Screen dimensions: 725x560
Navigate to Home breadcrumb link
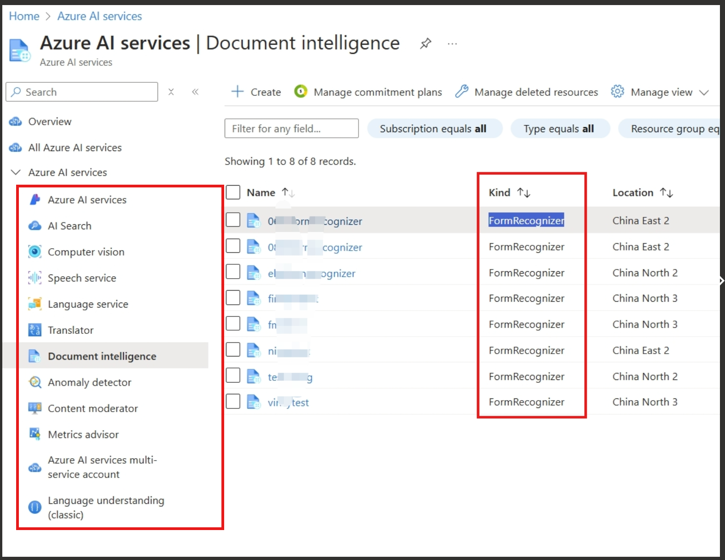pyautogui.click(x=24, y=16)
